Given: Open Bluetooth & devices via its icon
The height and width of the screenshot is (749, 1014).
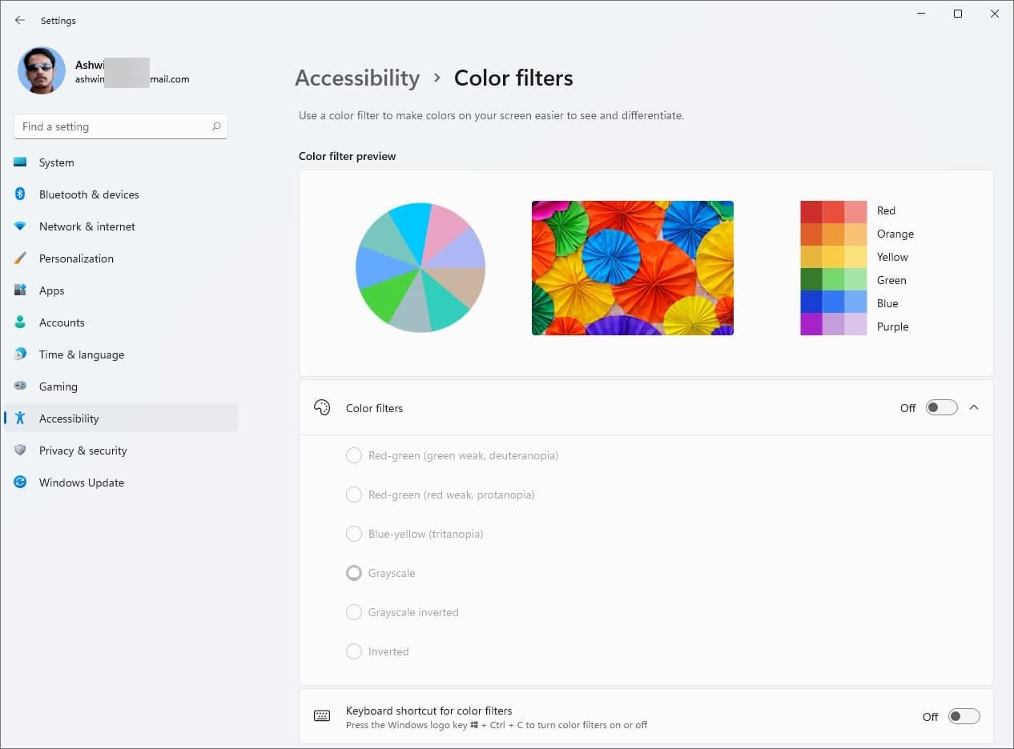Looking at the screenshot, I should click(21, 194).
